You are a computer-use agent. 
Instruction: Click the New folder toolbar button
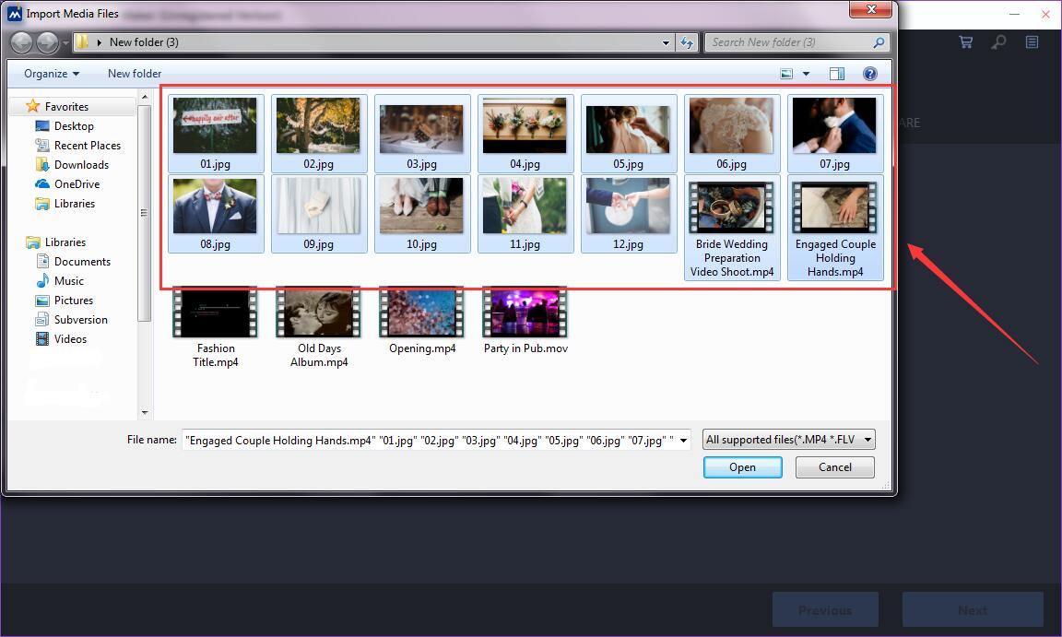pos(134,74)
